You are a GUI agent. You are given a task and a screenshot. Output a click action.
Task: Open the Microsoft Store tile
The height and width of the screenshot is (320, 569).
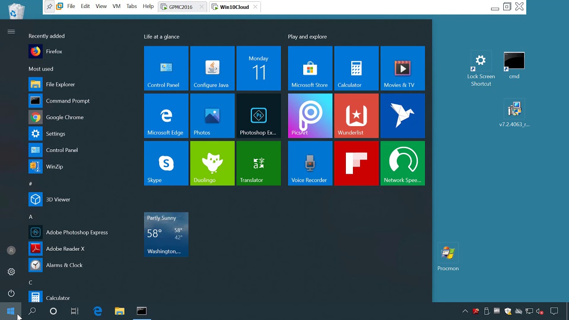310,68
